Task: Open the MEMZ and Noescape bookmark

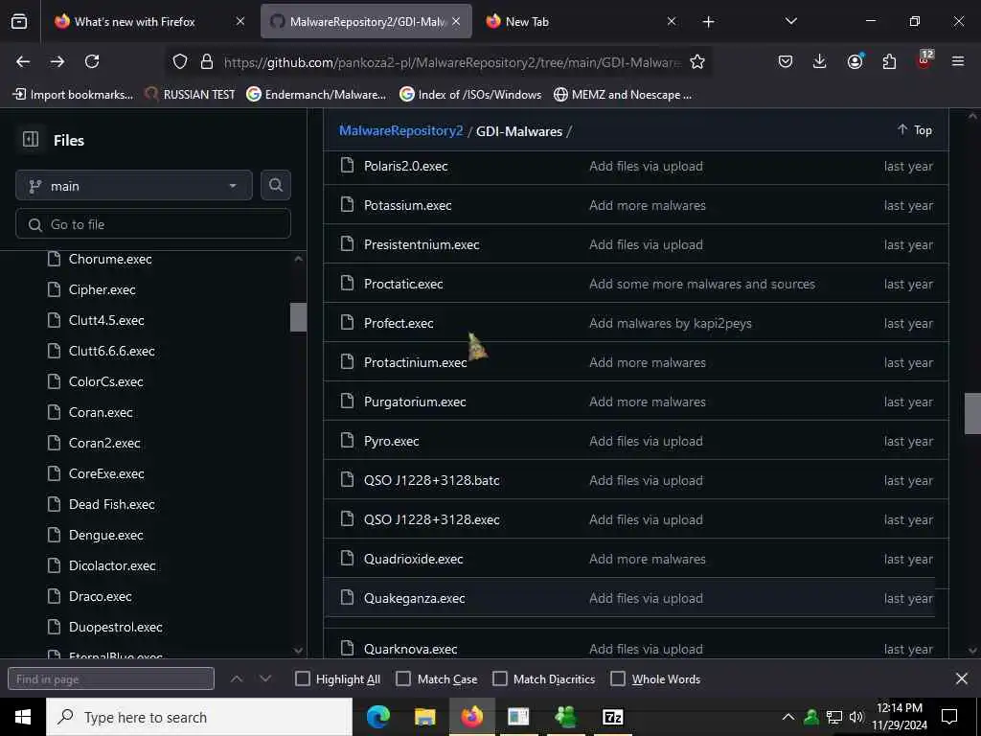Action: point(623,95)
